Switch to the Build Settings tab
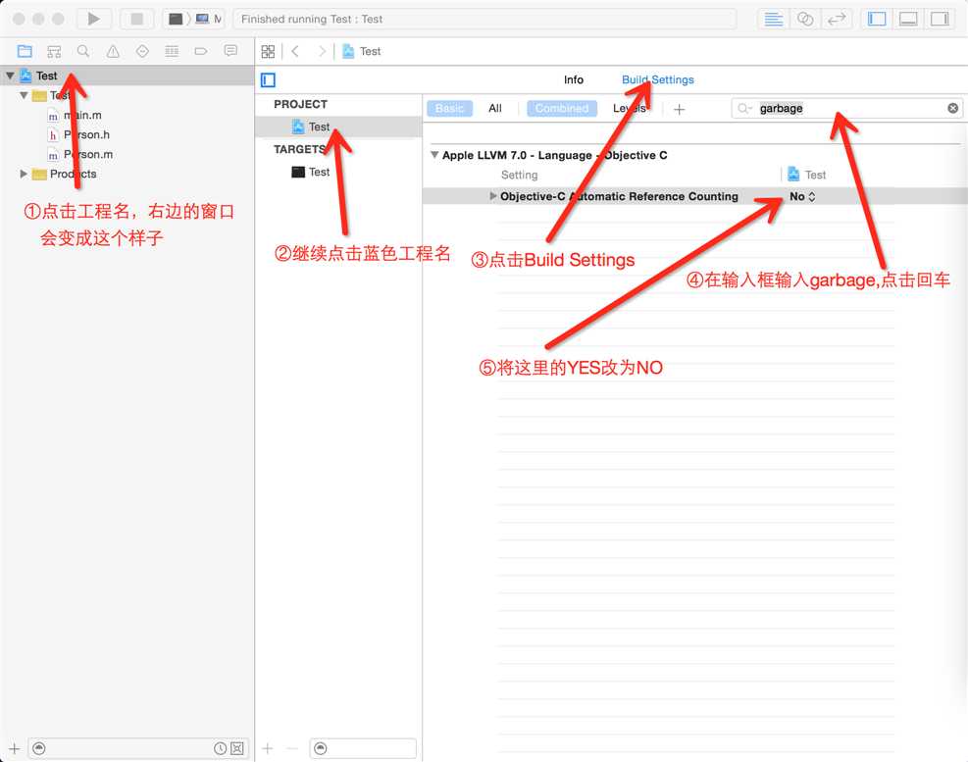Viewport: 968px width, 762px height. (x=657, y=79)
